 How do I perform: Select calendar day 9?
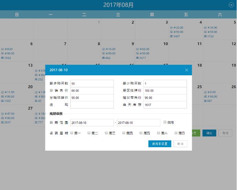pyautogui.click(x=118, y=51)
